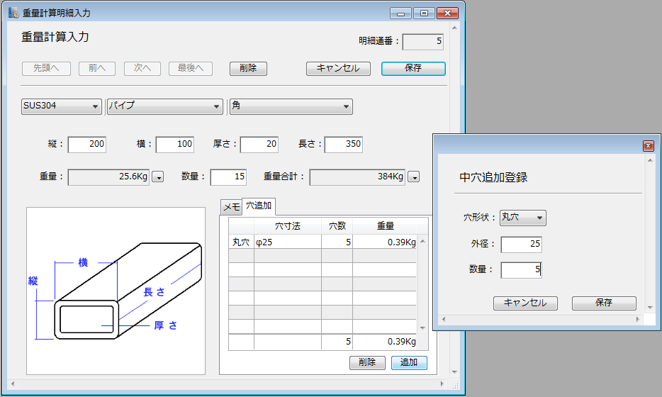This screenshot has height=397, width=662.
Task: Switch to the メモ tab
Action: 231,207
